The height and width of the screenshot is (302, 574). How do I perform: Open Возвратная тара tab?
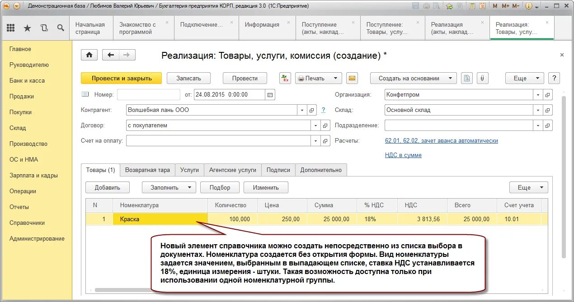pyautogui.click(x=147, y=170)
